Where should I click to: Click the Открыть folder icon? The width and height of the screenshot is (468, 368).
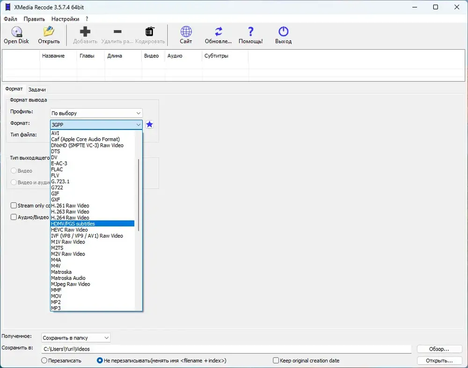[x=49, y=31]
